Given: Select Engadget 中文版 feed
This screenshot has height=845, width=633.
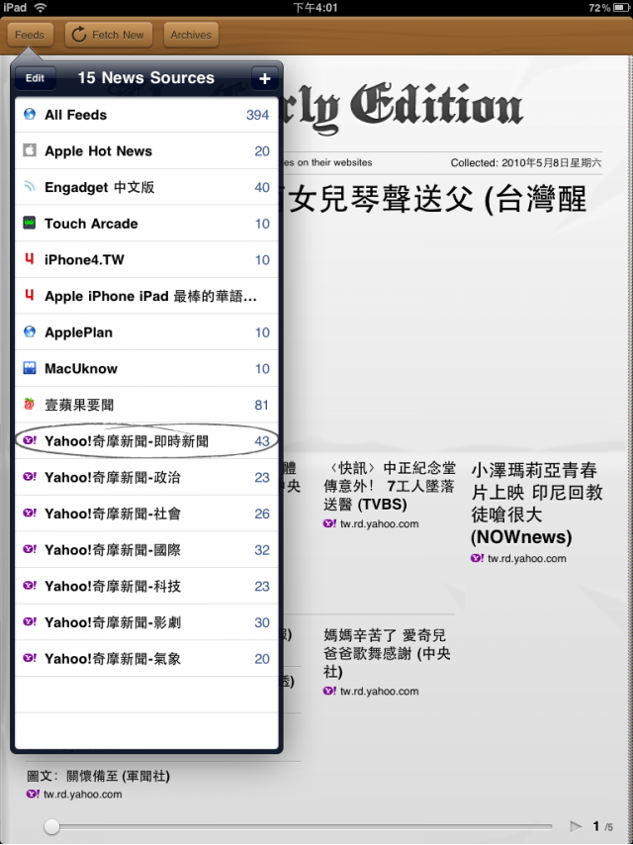Looking at the screenshot, I should 146,187.
